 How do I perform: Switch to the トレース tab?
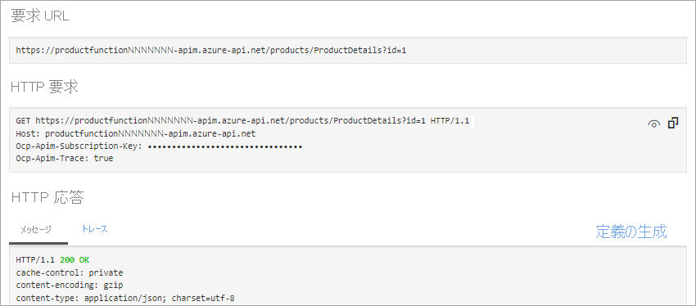[x=94, y=229]
